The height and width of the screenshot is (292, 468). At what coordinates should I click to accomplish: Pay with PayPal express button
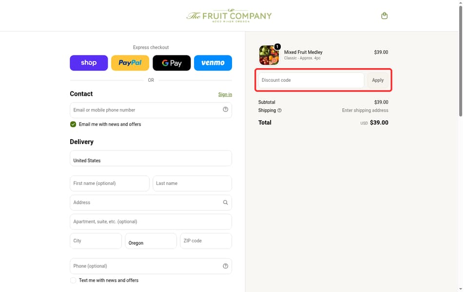[130, 63]
